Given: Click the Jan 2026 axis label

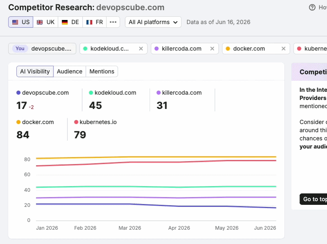Looking at the screenshot, I should click(x=47, y=228).
